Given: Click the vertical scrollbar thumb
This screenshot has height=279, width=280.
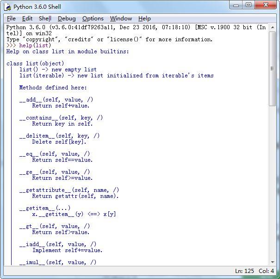Looking at the screenshot, I should [x=273, y=69].
